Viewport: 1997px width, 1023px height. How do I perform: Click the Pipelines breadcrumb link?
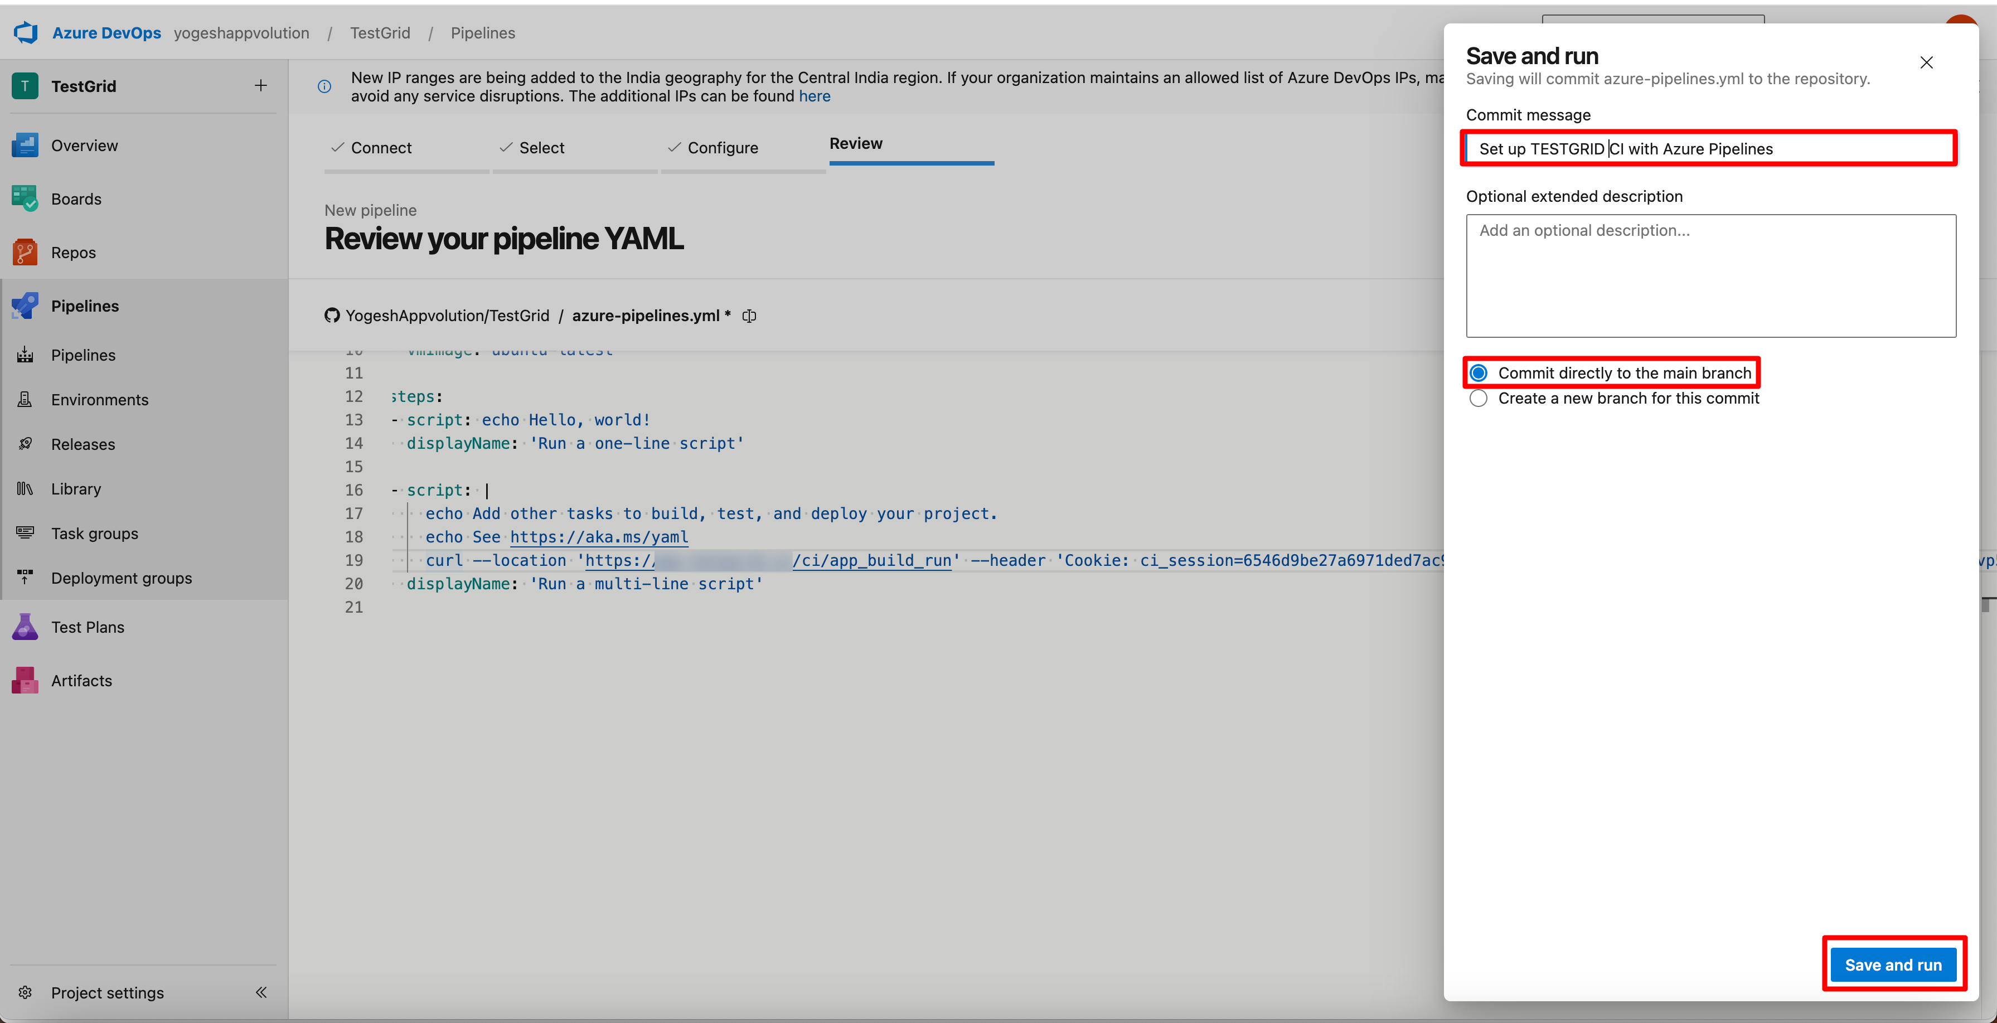pyautogui.click(x=483, y=33)
